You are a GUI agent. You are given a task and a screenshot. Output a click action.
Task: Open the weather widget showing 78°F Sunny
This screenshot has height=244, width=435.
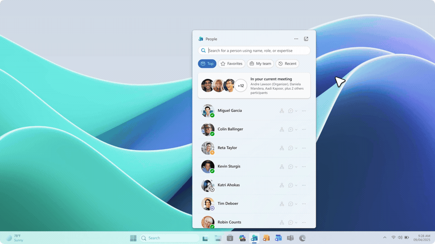point(15,238)
